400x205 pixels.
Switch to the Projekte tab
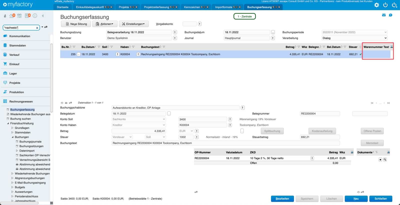pos(124,7)
